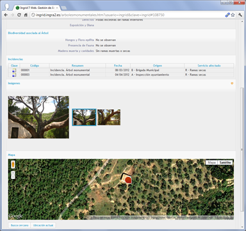246x231 pixels.
Task: Reload the page with refresh icon
Action: 19,15
